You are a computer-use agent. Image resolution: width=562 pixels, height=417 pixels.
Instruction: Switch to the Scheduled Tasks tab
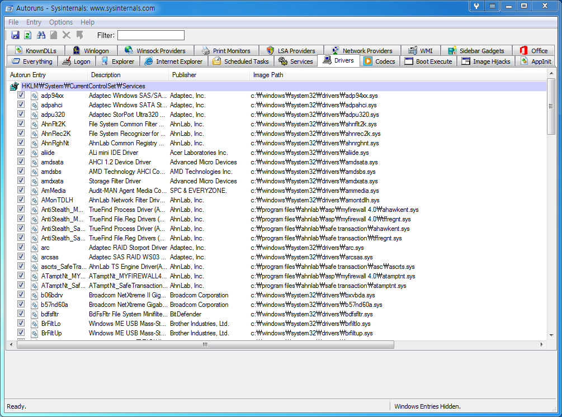click(x=240, y=61)
